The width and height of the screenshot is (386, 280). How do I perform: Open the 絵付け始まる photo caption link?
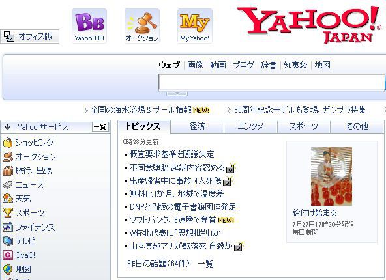[x=315, y=213]
